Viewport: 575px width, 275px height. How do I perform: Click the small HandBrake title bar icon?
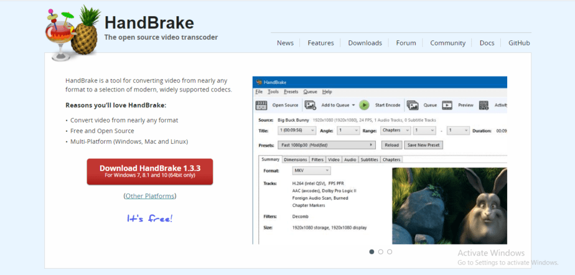(258, 82)
